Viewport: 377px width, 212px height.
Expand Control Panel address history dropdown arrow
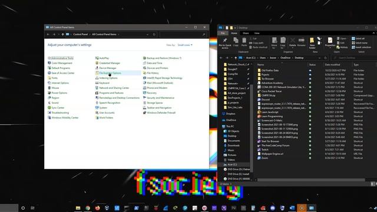147,34
